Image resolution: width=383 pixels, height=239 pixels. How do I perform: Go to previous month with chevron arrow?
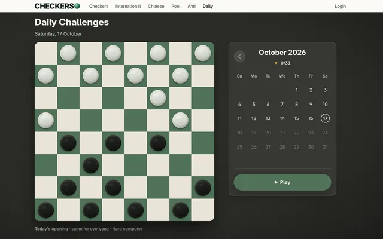point(239,57)
